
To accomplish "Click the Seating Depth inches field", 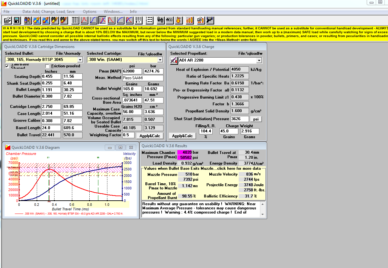I will click(51, 77).
